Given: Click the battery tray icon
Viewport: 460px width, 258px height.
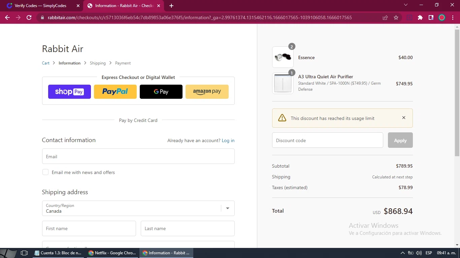Looking at the screenshot, I should 410,253.
